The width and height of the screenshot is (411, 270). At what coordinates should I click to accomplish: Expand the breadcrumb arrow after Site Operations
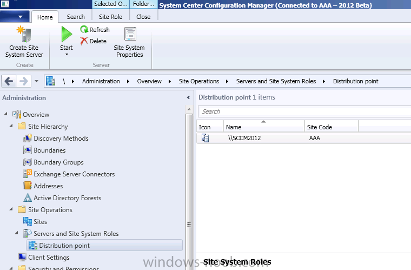pos(227,81)
